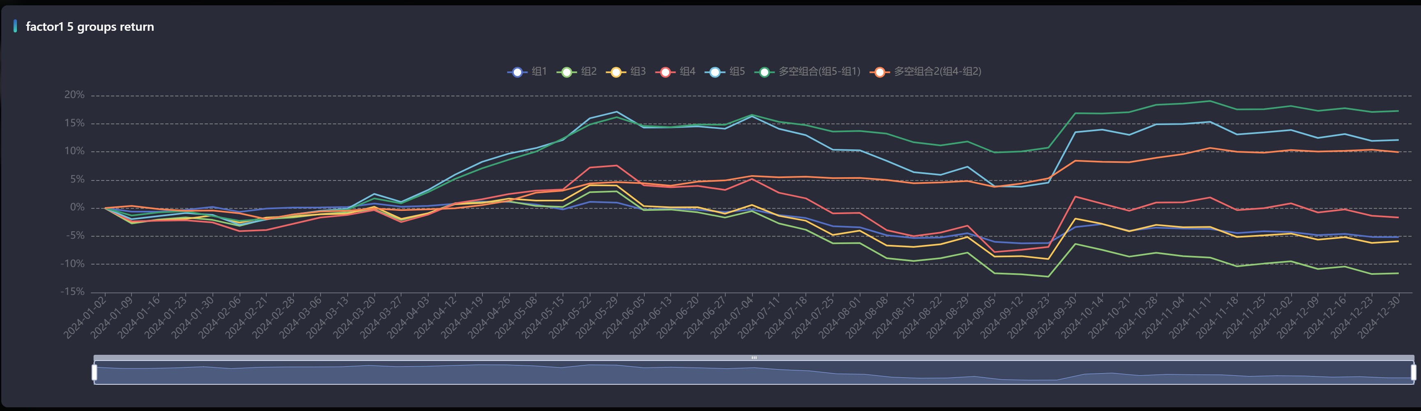Click the 10% y-axis label
Image resolution: width=1421 pixels, height=411 pixels.
[74, 151]
